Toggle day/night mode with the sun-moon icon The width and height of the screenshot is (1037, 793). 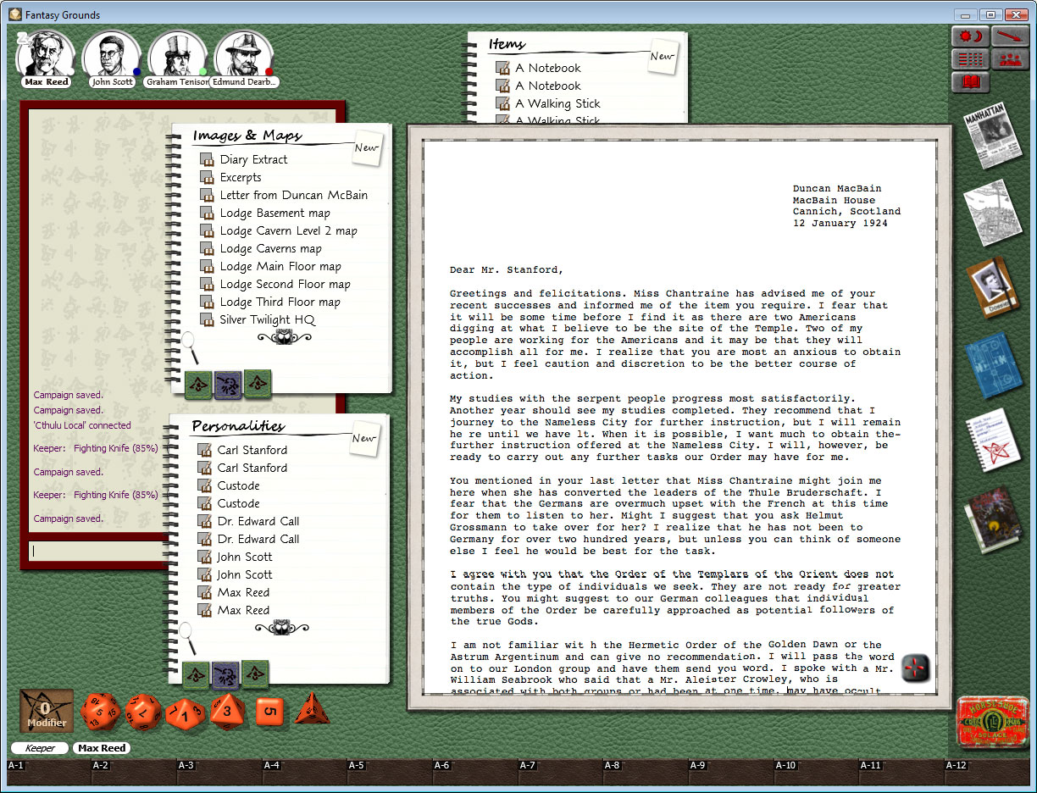point(969,36)
